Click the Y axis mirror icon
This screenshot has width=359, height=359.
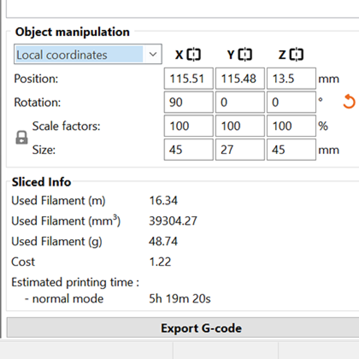245,55
